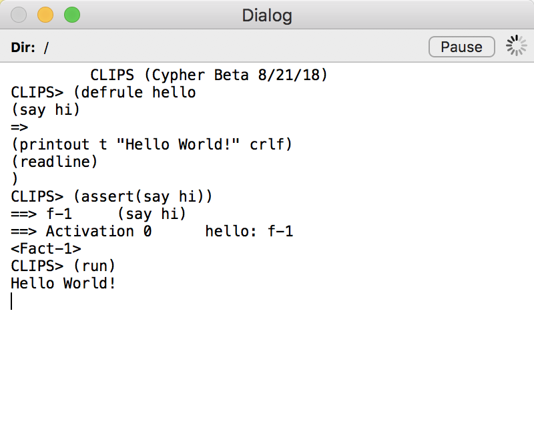The width and height of the screenshot is (534, 430).
Task: Click the Dir: label
Action: 23,47
